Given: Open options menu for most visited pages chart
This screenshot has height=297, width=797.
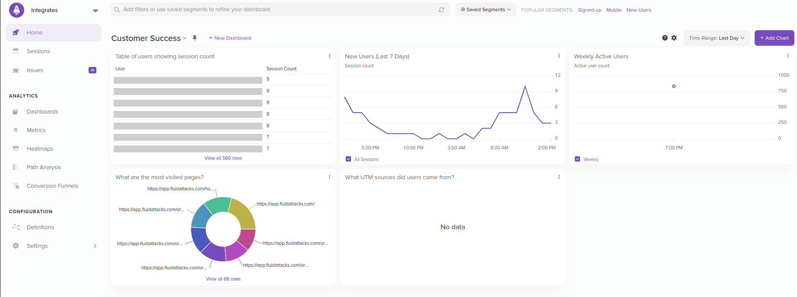Looking at the screenshot, I should tap(329, 177).
